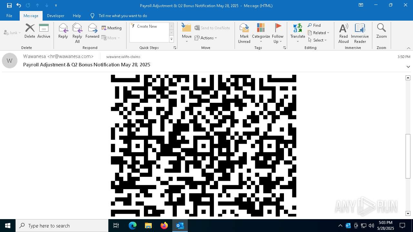
Task: Expand the Quick Steps gallery
Action: [171, 39]
